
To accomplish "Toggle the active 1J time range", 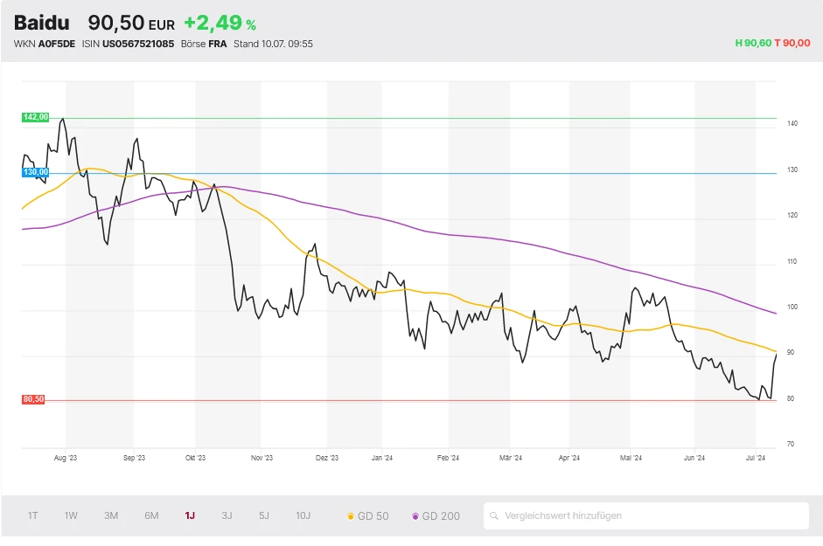I will tap(190, 516).
